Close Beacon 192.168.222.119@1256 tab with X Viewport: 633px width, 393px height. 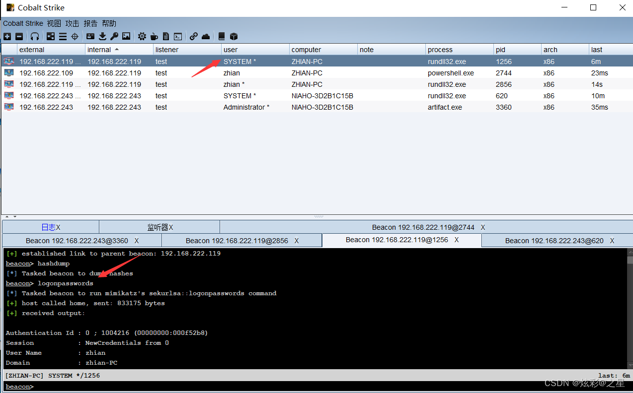click(457, 240)
